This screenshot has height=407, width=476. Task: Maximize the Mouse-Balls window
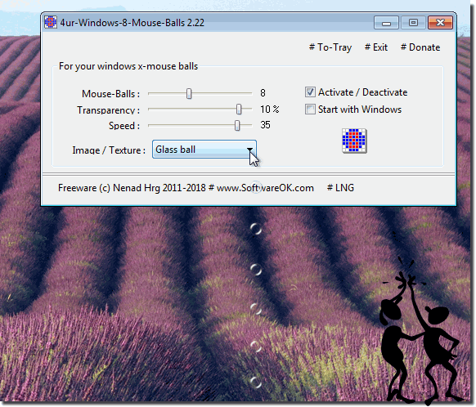[x=413, y=23]
